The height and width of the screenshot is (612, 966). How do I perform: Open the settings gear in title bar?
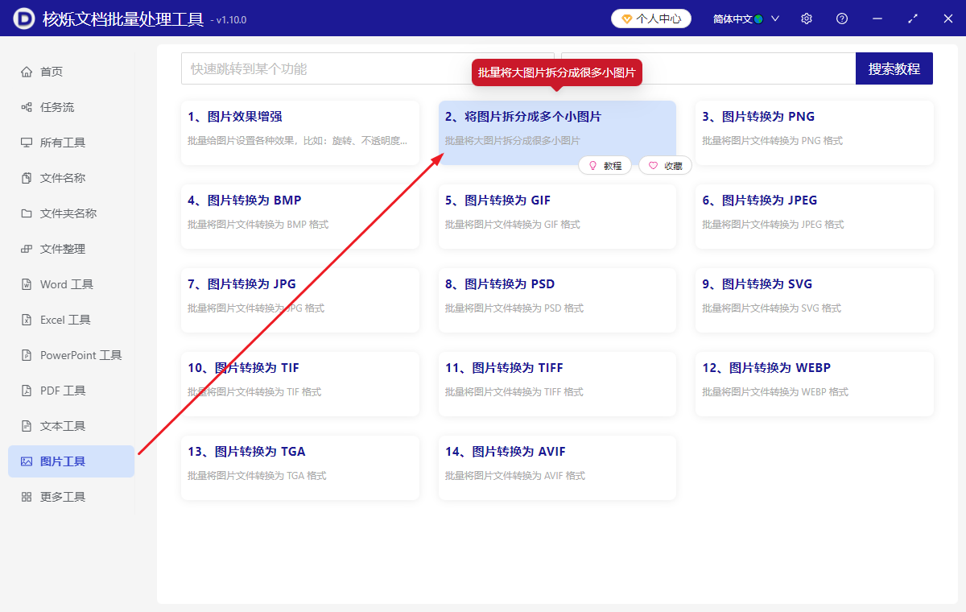click(x=806, y=18)
